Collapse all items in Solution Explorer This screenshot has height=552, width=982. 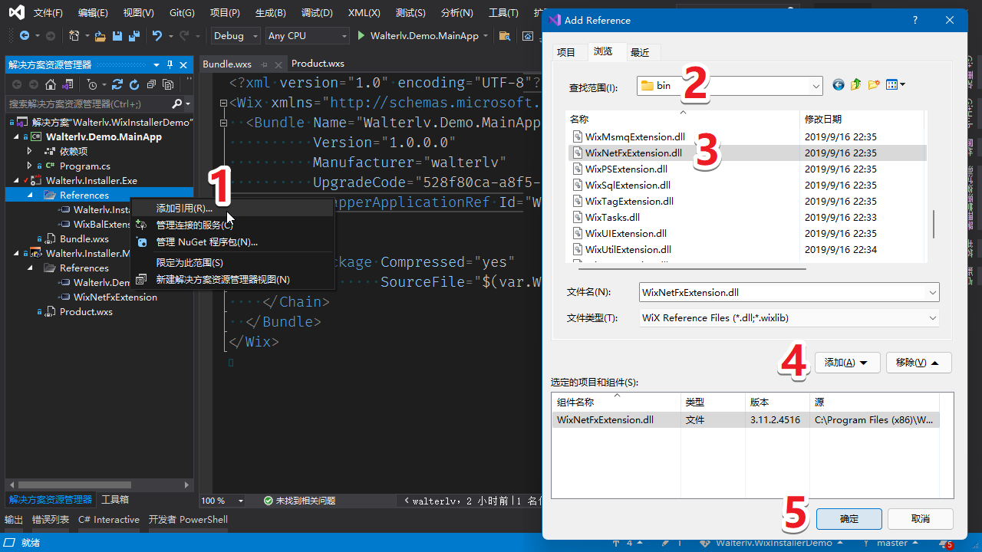click(x=151, y=84)
